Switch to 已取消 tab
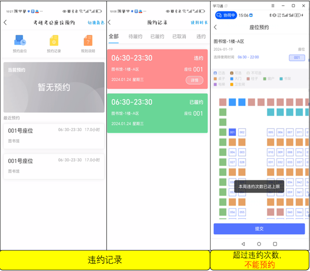The width and height of the screenshot is (310, 271). [x=179, y=37]
